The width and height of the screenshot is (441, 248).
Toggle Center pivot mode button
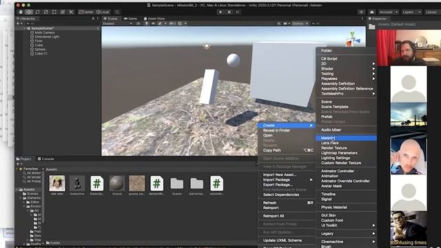(85, 12)
